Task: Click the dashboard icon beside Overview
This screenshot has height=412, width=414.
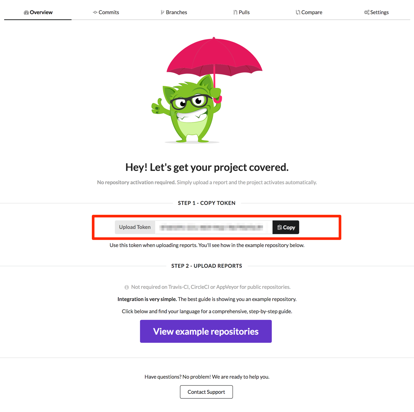Action: click(x=26, y=13)
